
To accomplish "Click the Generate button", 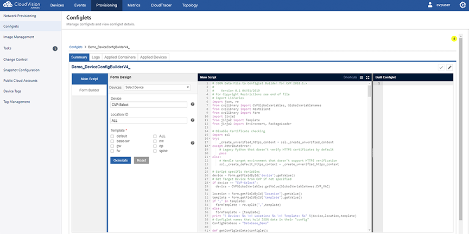I will click(121, 160).
